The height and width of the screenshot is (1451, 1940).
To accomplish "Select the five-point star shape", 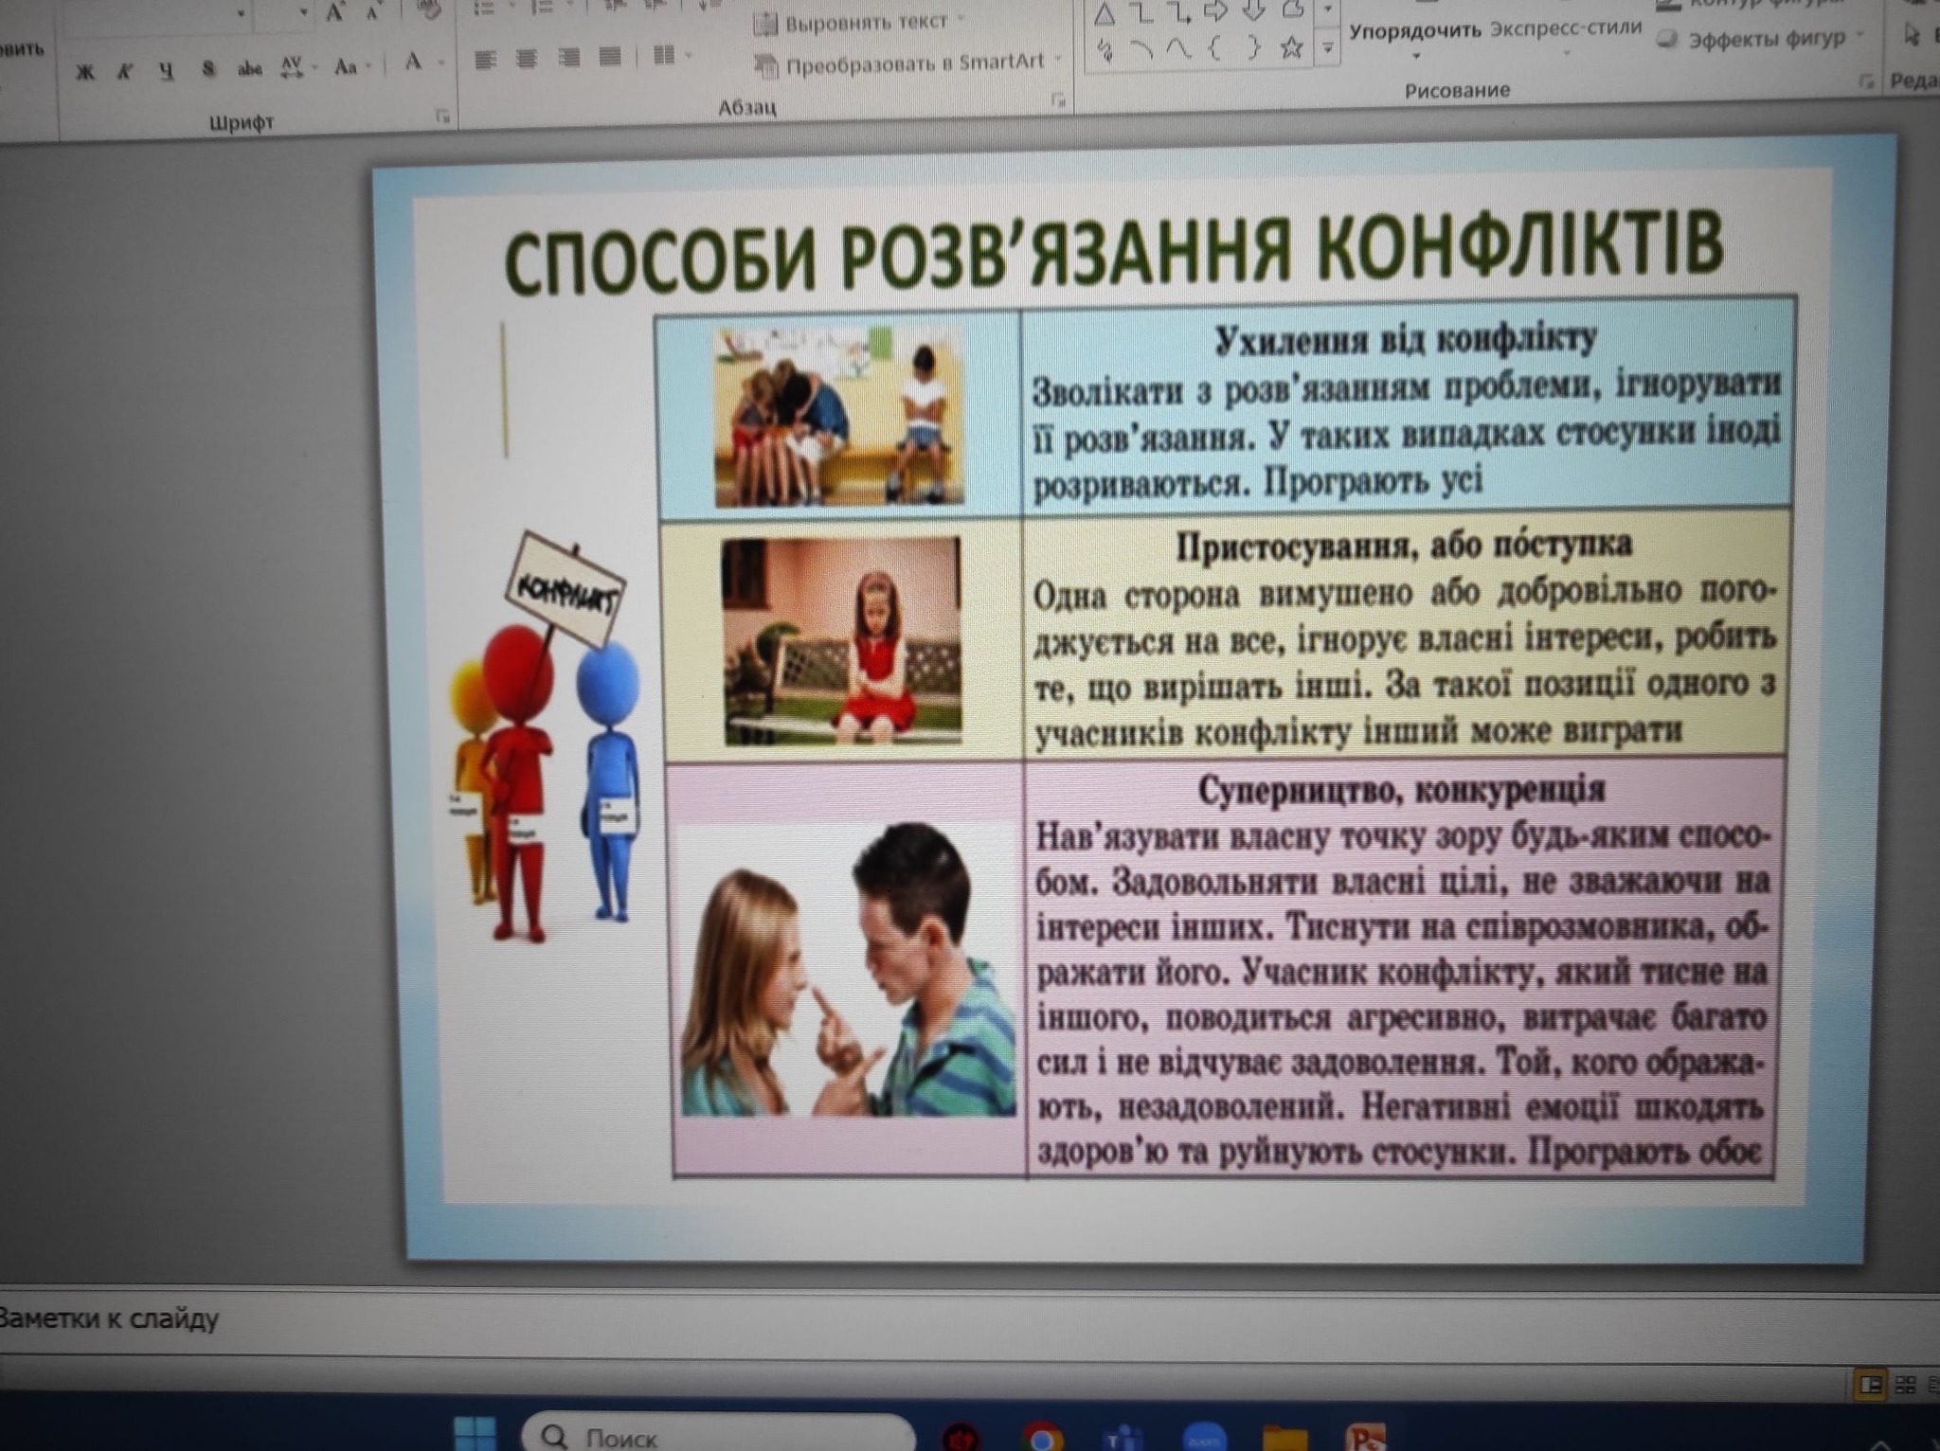I will [1290, 48].
